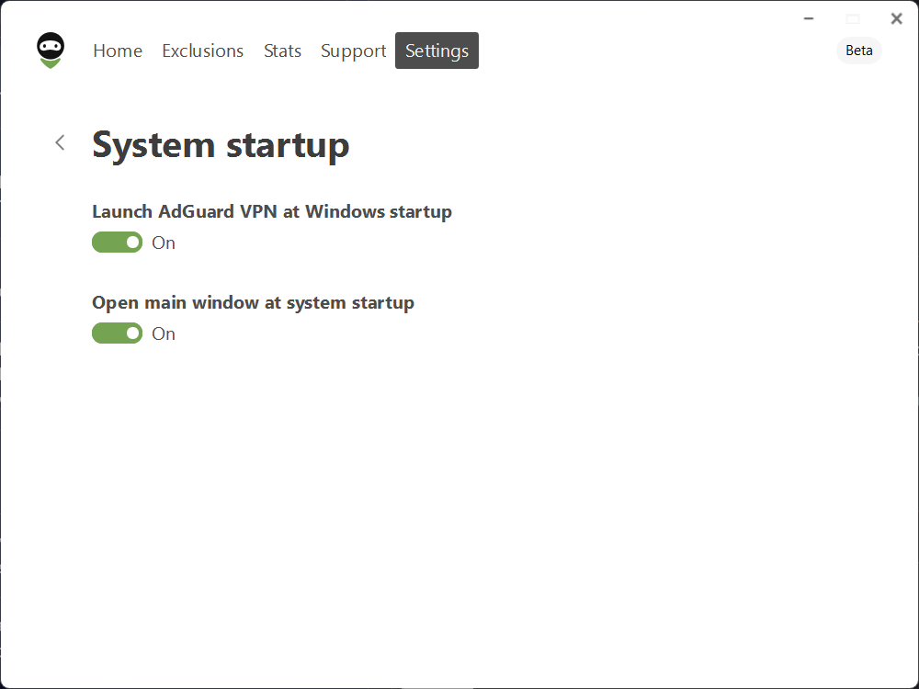Click the back chevron to leave System startup
The height and width of the screenshot is (689, 919).
pos(60,142)
